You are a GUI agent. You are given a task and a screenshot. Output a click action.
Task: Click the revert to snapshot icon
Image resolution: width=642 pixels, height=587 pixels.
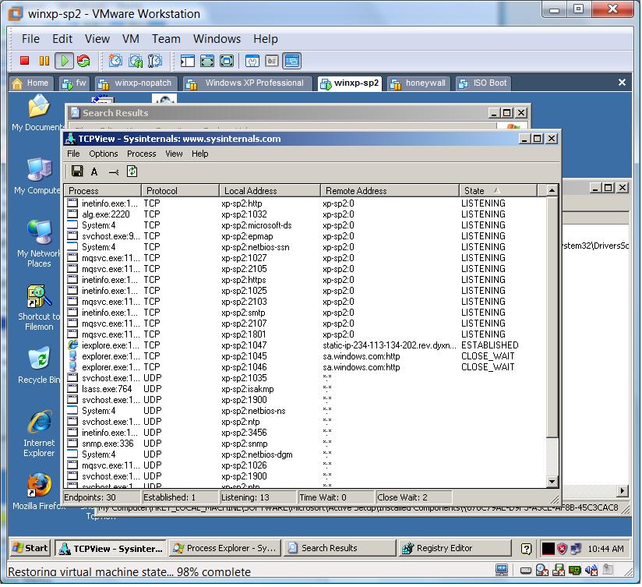coord(136,61)
